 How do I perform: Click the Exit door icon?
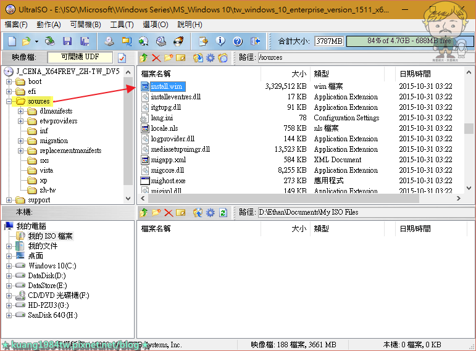pyautogui.click(x=256, y=41)
